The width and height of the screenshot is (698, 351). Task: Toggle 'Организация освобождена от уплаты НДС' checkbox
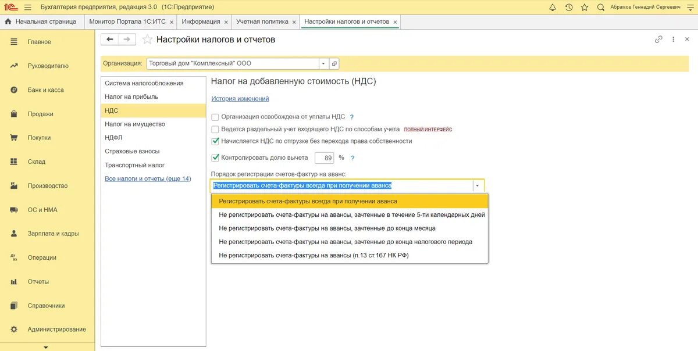(215, 117)
